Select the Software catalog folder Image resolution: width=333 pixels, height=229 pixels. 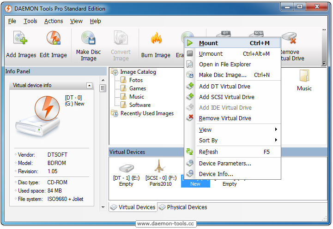[136, 105]
